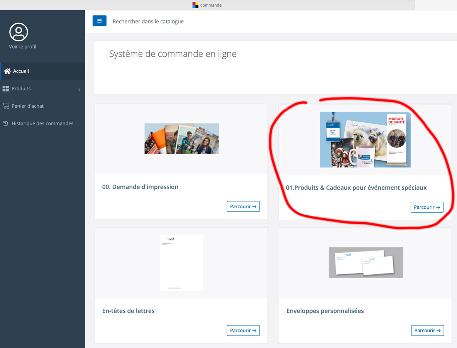The width and height of the screenshot is (457, 348).
Task: Click the Accueil home icon
Action: click(x=7, y=71)
